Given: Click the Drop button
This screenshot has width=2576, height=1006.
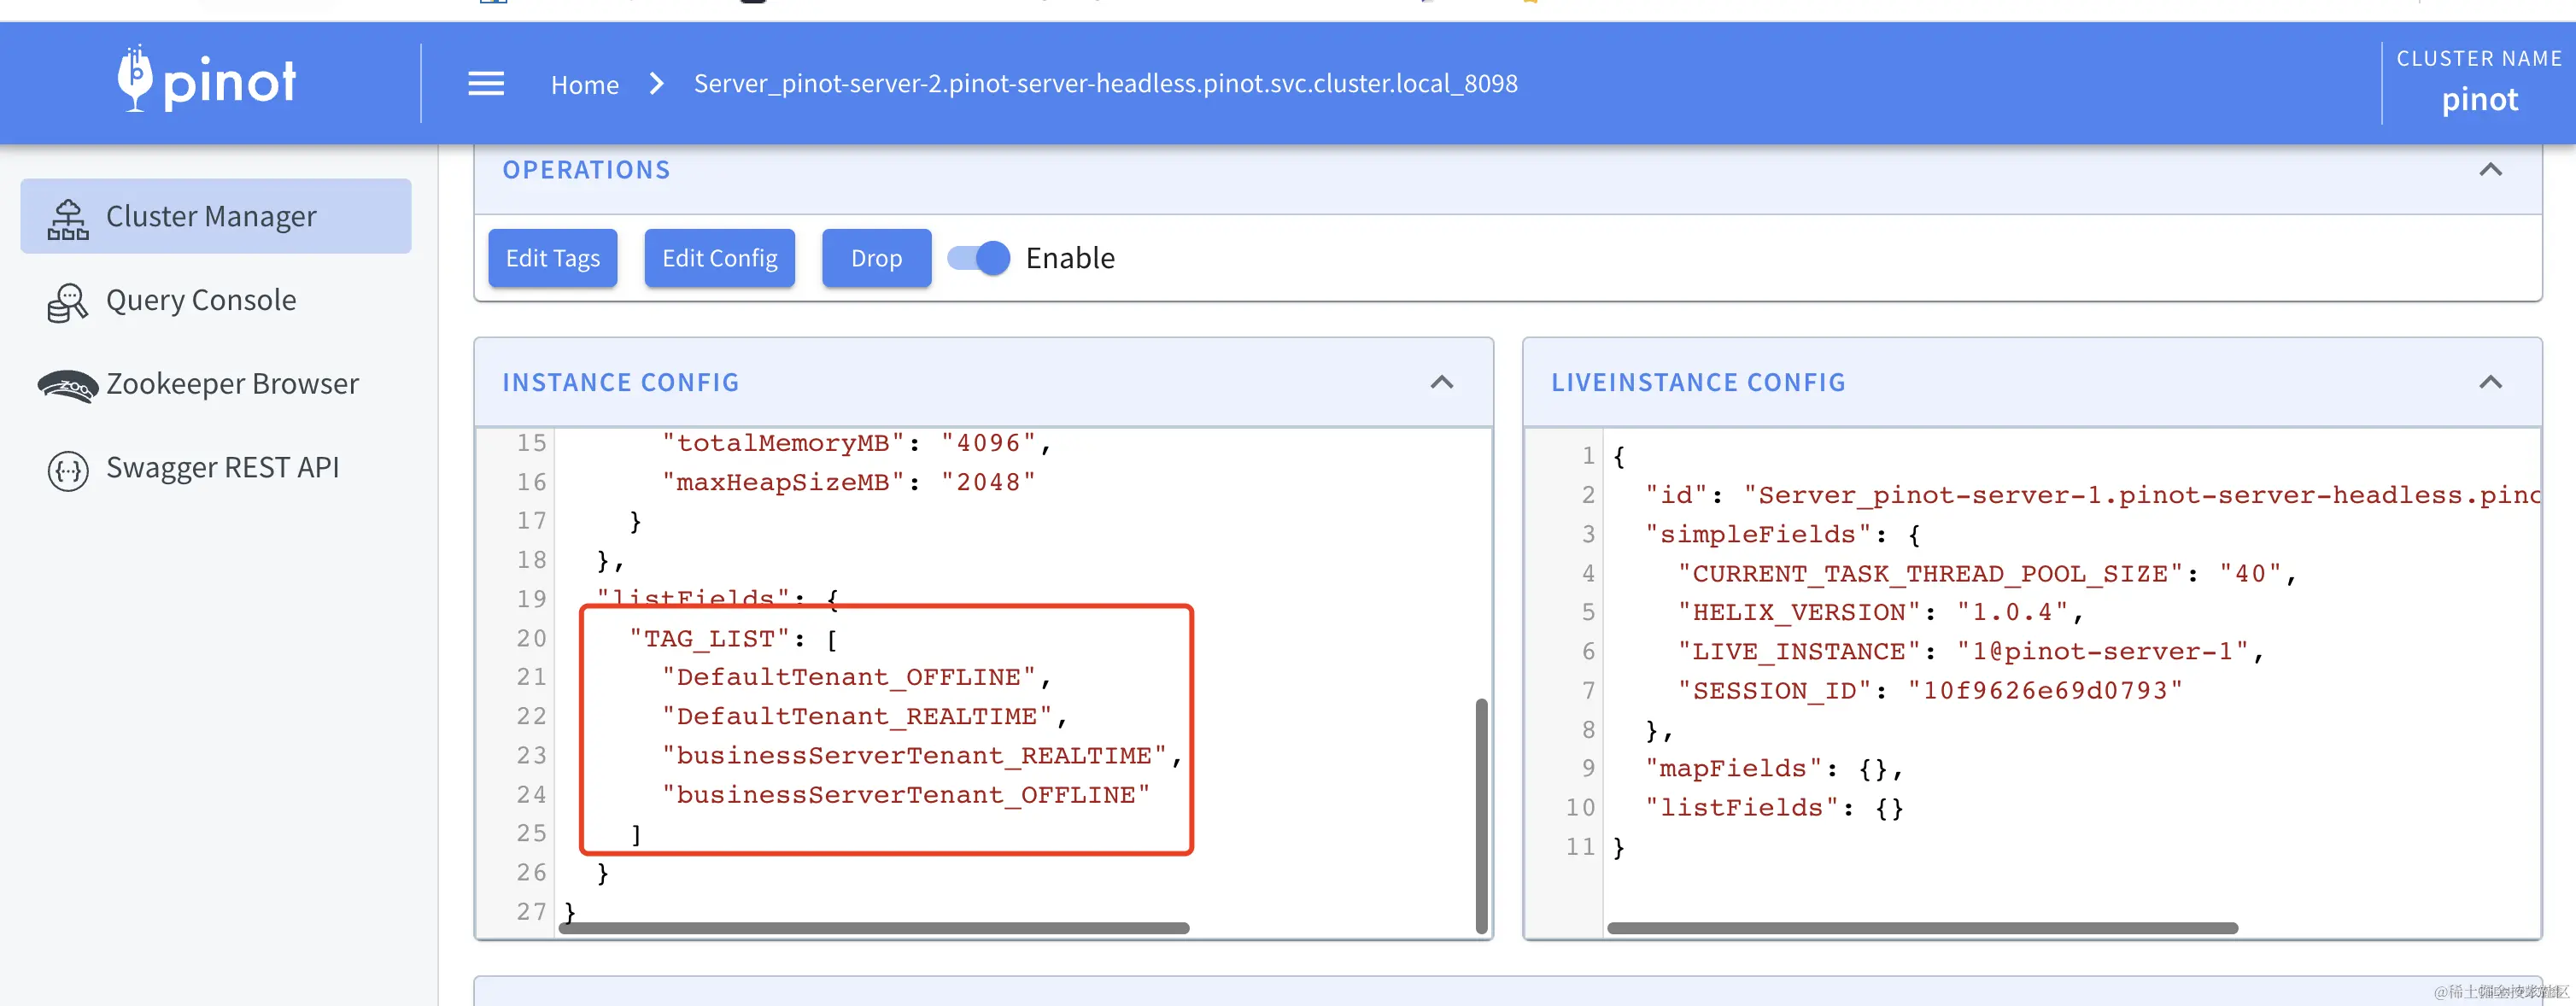Looking at the screenshot, I should click(x=876, y=258).
